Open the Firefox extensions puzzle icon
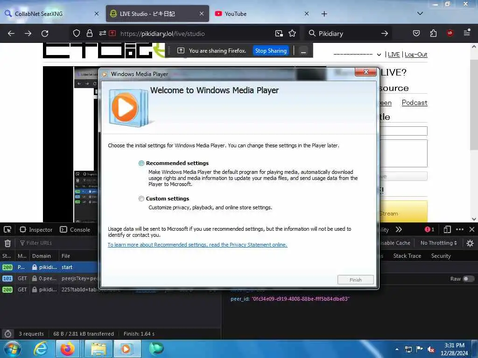Image resolution: width=478 pixels, height=358 pixels. click(x=433, y=34)
